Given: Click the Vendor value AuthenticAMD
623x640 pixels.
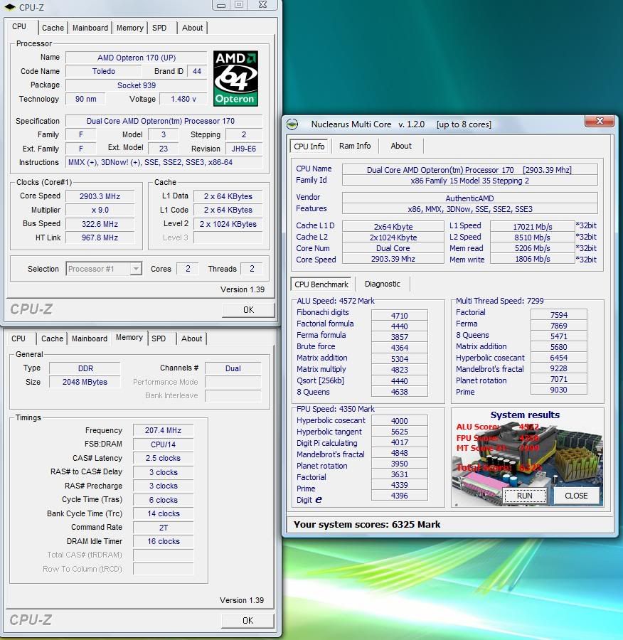Looking at the screenshot, I should pos(469,198).
